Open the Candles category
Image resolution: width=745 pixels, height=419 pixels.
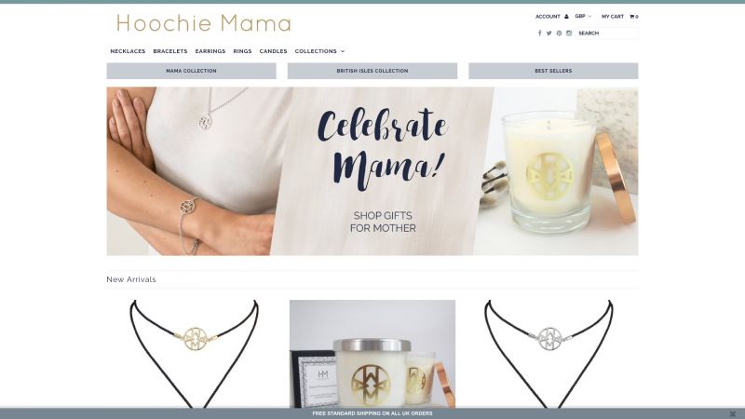(273, 51)
